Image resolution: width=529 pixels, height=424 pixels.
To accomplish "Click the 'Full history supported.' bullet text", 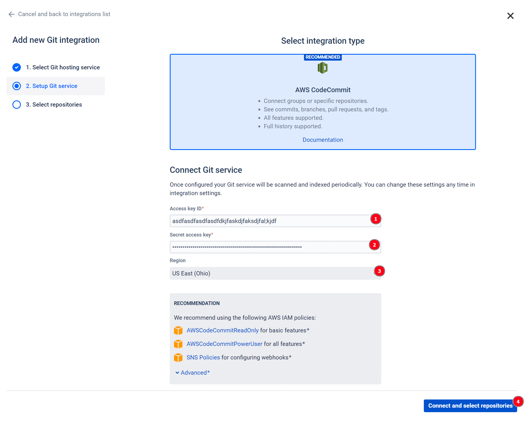I will point(293,126).
